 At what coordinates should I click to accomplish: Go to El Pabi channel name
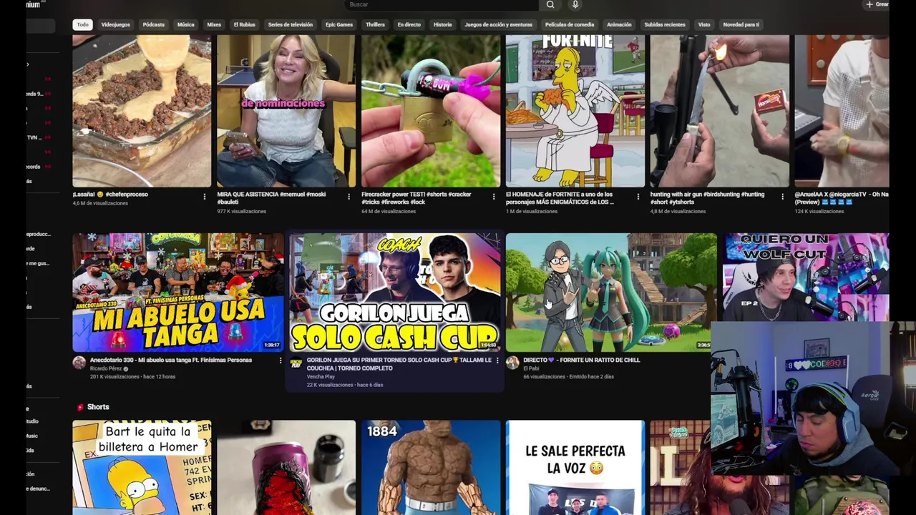(x=531, y=368)
